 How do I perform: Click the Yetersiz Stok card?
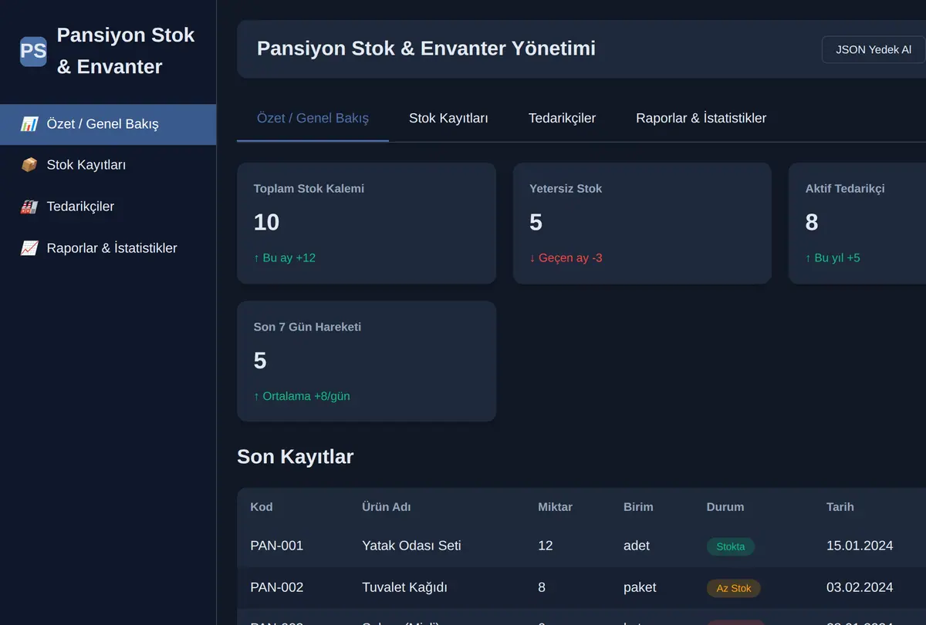(x=642, y=223)
